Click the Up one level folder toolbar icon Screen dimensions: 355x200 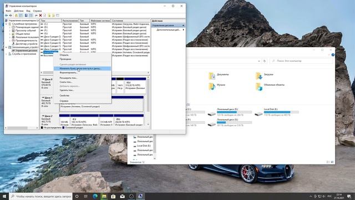pyautogui.click(x=16, y=16)
